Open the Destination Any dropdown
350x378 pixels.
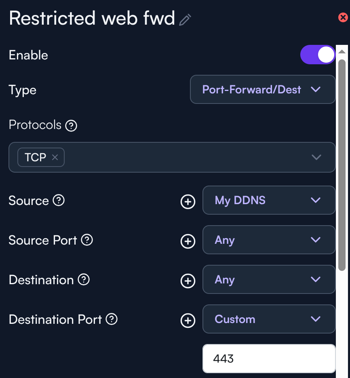[x=269, y=279]
